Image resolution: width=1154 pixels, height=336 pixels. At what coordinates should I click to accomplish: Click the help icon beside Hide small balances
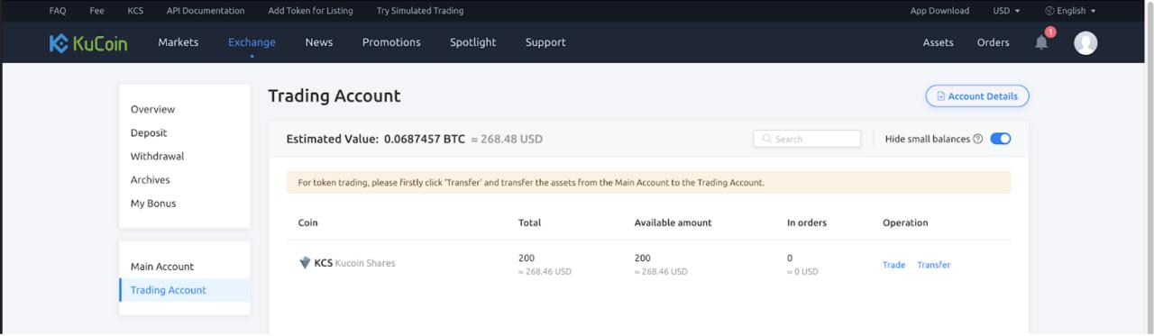click(x=978, y=139)
